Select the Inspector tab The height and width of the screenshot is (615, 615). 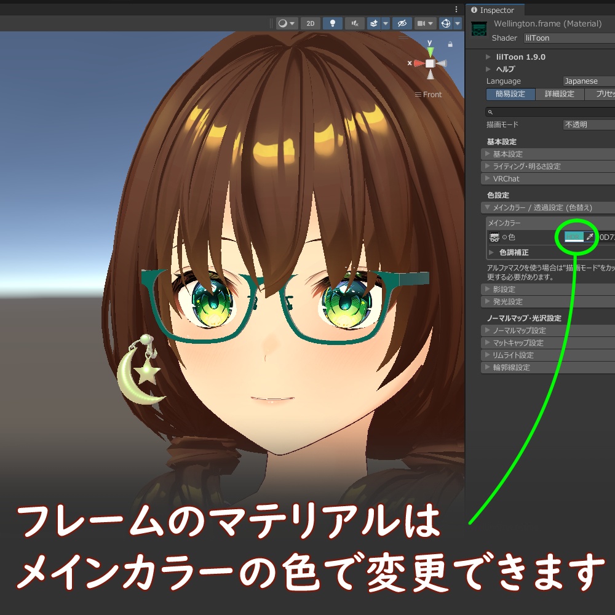tap(496, 10)
